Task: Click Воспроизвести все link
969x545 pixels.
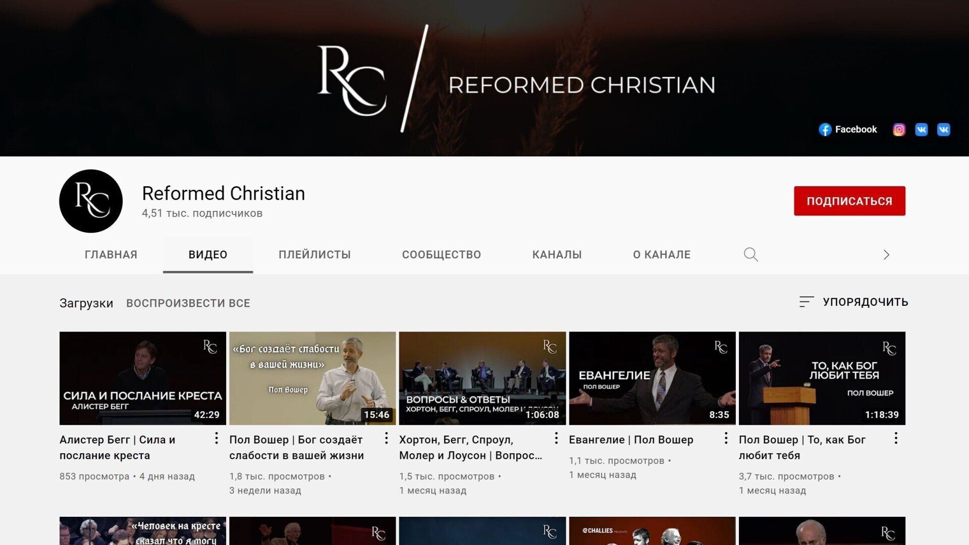Action: (188, 303)
